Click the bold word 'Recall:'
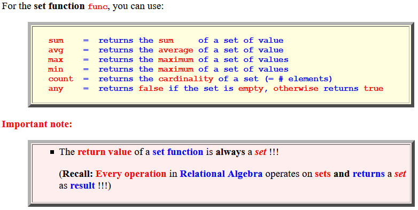The width and height of the screenshot is (418, 210). [78, 174]
